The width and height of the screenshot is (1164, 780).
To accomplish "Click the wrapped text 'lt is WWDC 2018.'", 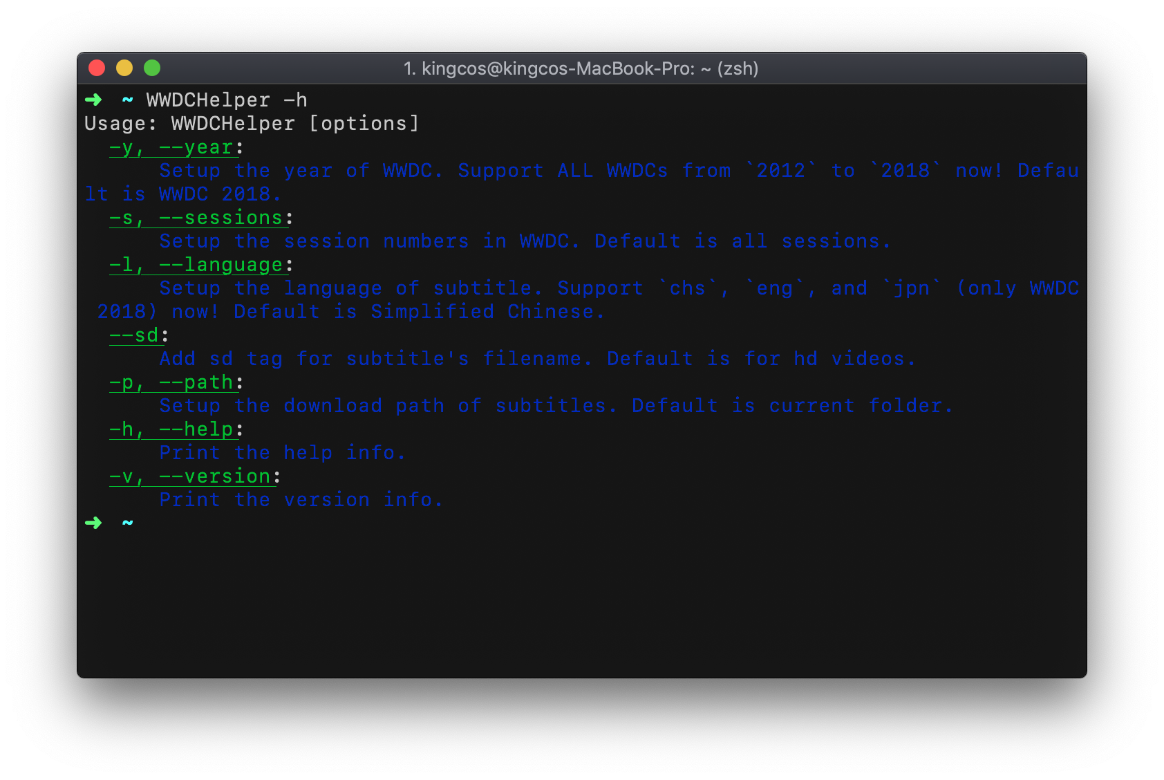I will click(183, 194).
